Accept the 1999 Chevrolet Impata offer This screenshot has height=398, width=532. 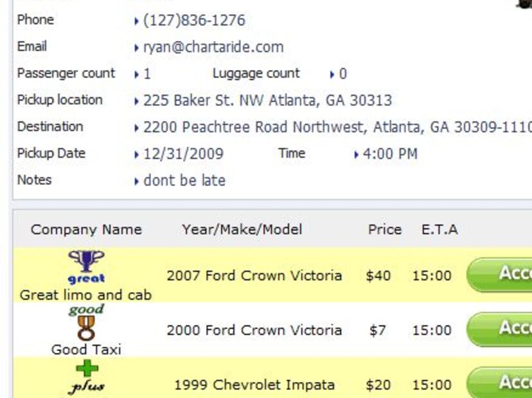(500, 383)
